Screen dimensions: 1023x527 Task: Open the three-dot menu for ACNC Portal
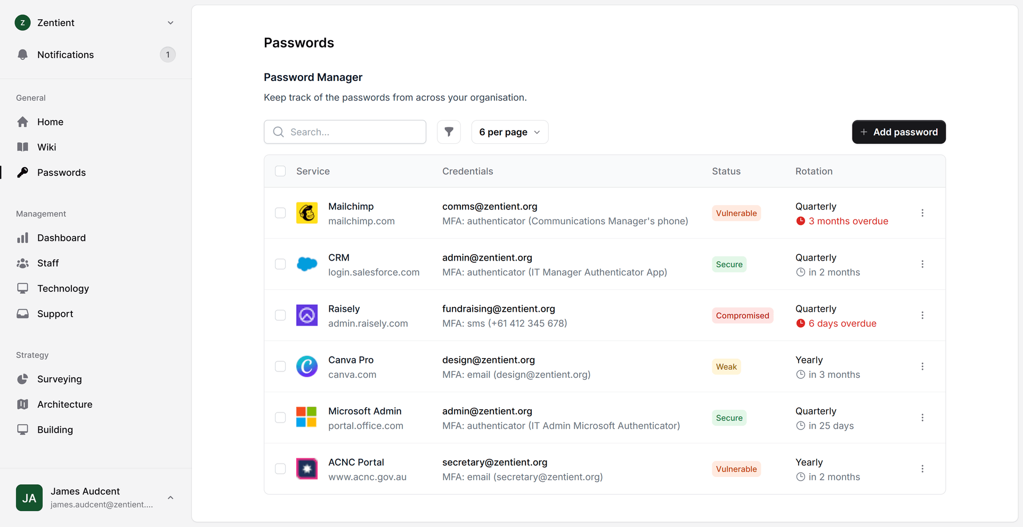tap(922, 469)
